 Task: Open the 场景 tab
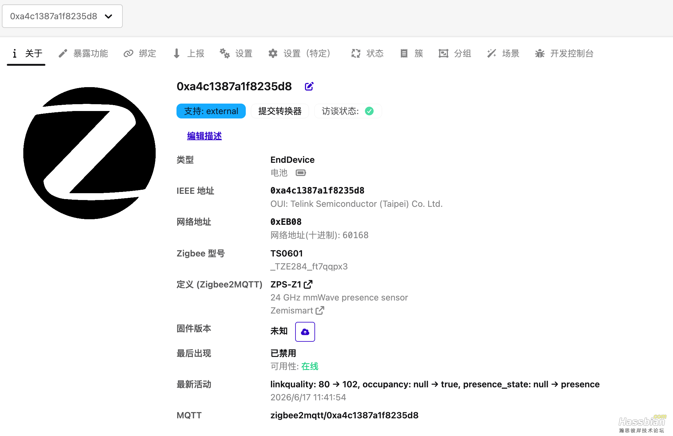(503, 54)
